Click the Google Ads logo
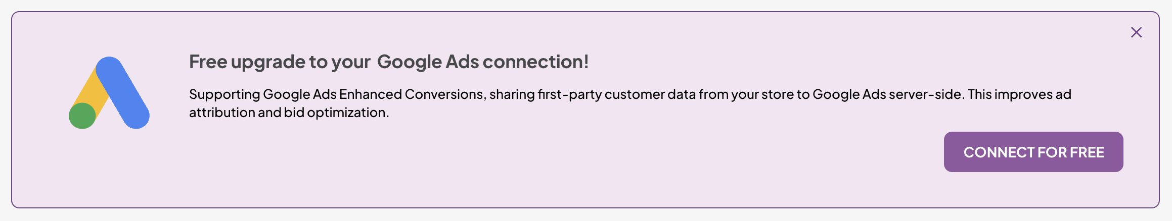Viewport: 1172px width, 221px height. 109,93
